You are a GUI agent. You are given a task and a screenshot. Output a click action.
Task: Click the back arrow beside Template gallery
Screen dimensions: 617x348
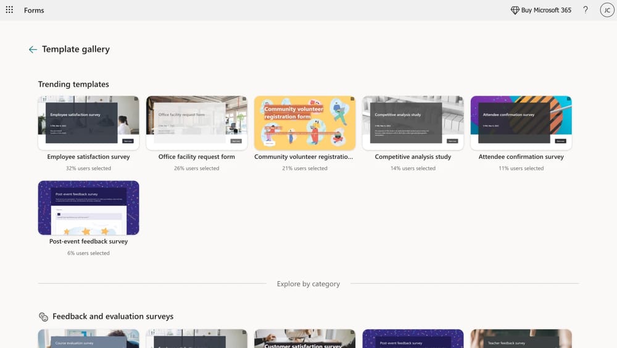click(33, 49)
